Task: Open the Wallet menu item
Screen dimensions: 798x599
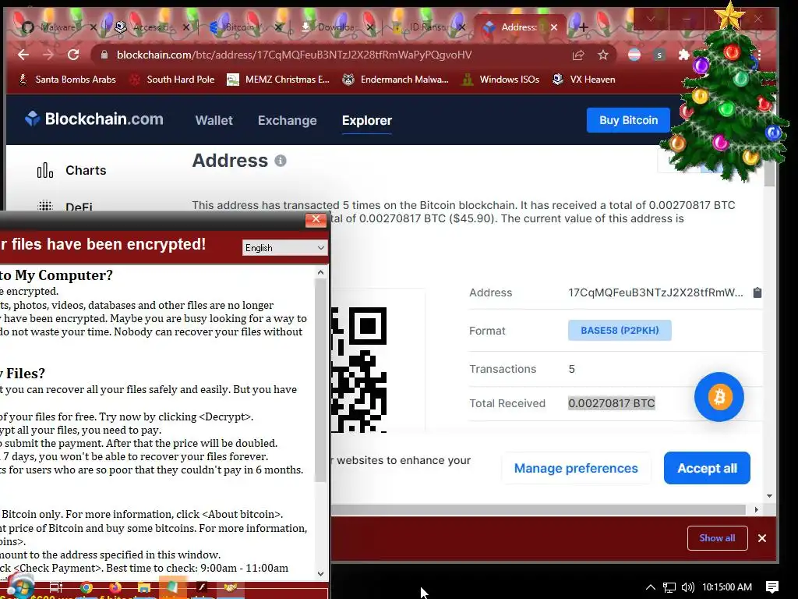Action: pyautogui.click(x=214, y=120)
